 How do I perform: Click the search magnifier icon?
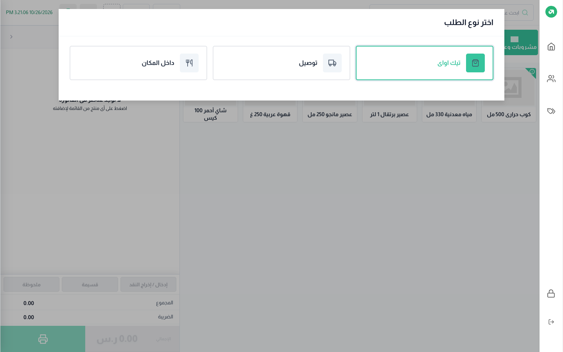tap(525, 13)
